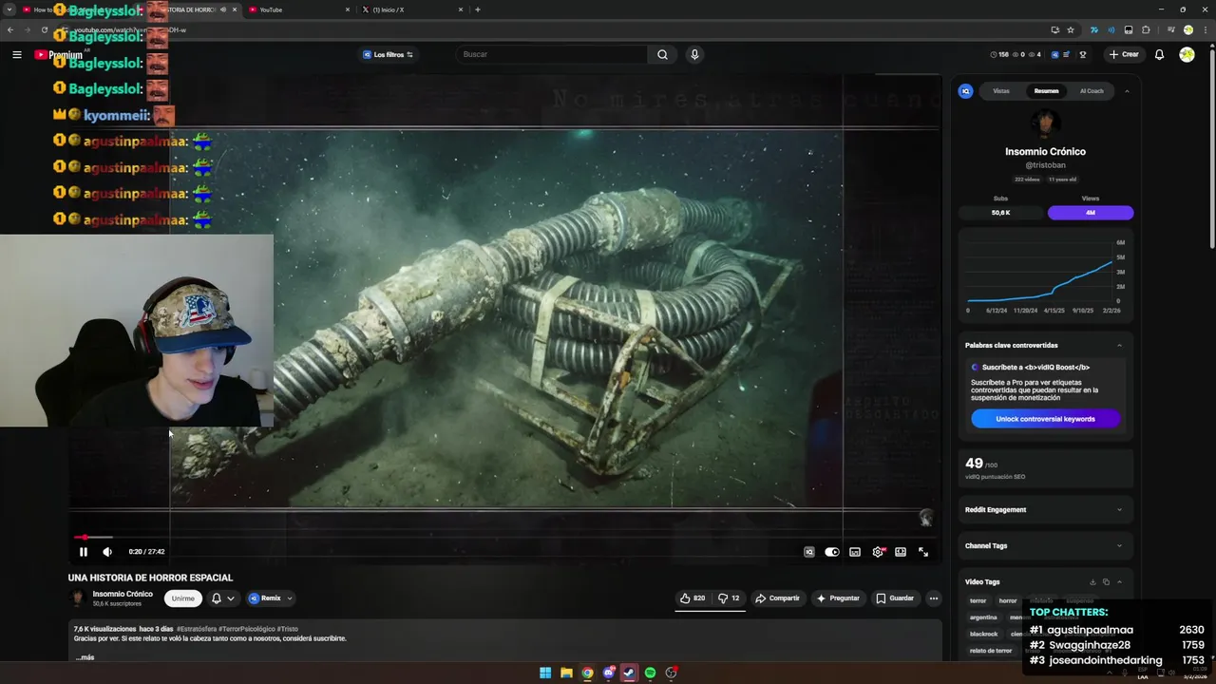This screenshot has height=684, width=1216.
Task: Switch to theater mode
Action: tap(901, 552)
